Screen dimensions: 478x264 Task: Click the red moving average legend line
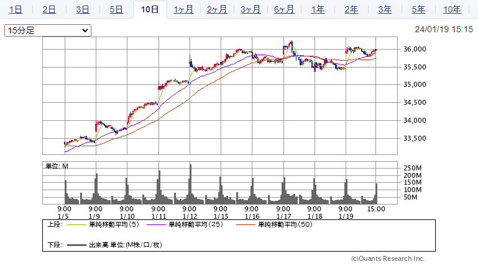coord(246,225)
